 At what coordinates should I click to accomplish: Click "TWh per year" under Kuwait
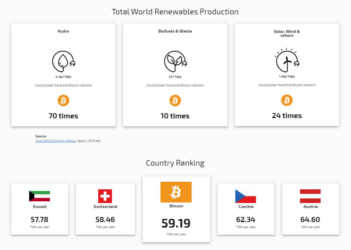[40, 227]
